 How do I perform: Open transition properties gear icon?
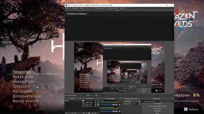139,101
